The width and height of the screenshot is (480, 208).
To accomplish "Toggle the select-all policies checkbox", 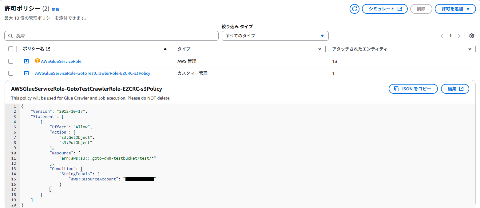I will tap(11, 49).
